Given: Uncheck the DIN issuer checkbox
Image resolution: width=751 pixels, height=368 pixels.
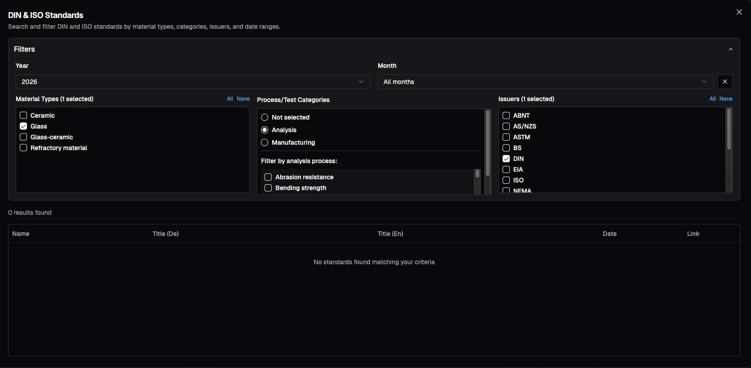Looking at the screenshot, I should click(x=506, y=159).
